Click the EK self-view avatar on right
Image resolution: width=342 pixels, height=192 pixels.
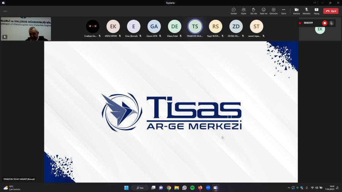(320, 29)
